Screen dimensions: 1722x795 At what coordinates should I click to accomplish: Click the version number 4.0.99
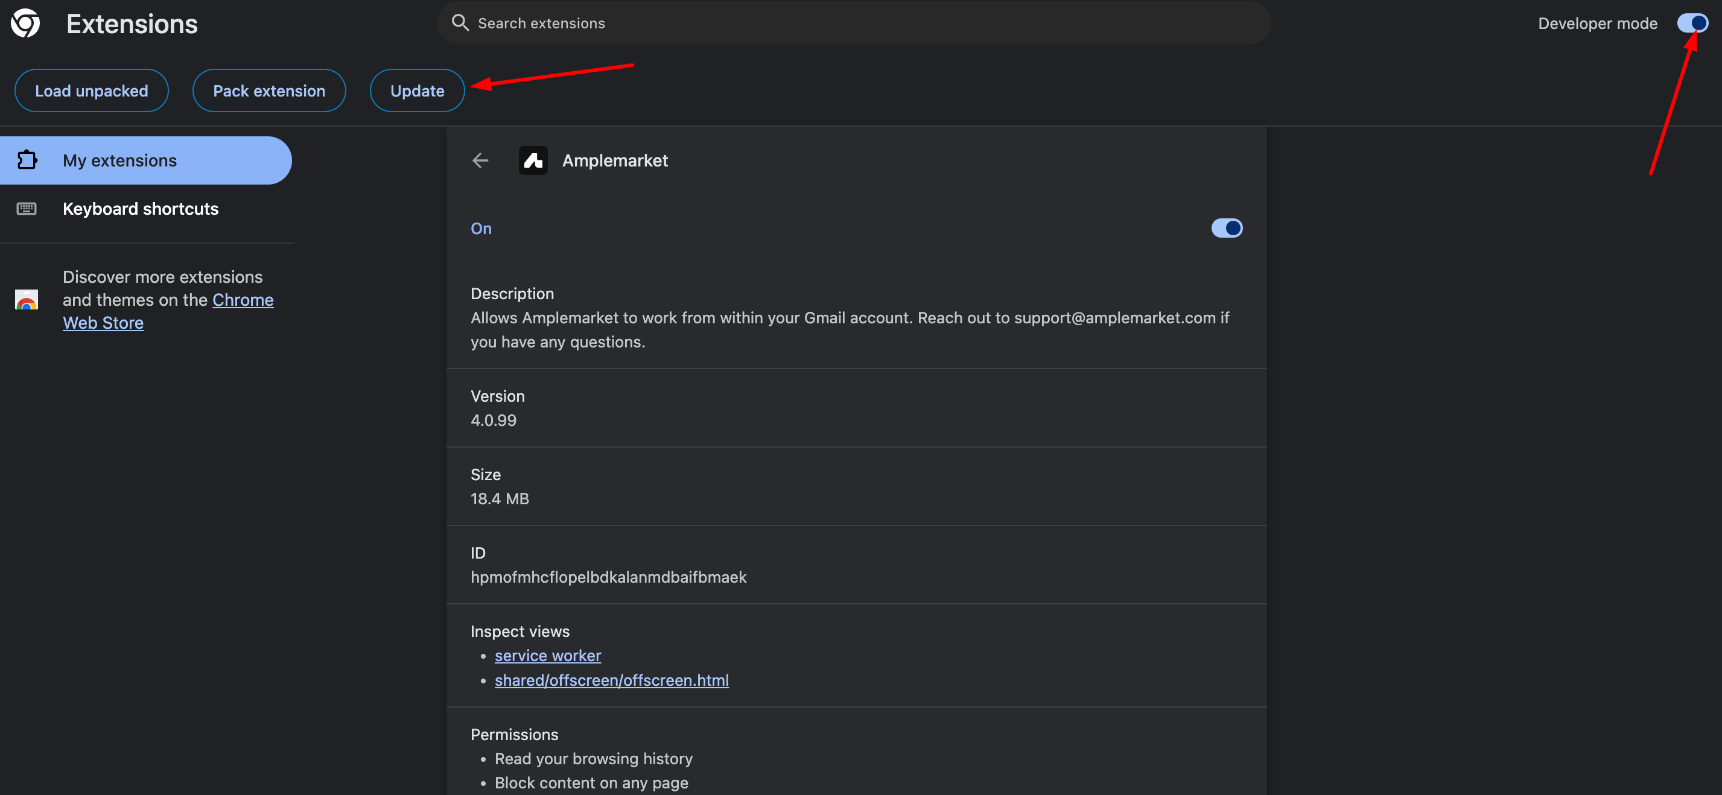(494, 420)
